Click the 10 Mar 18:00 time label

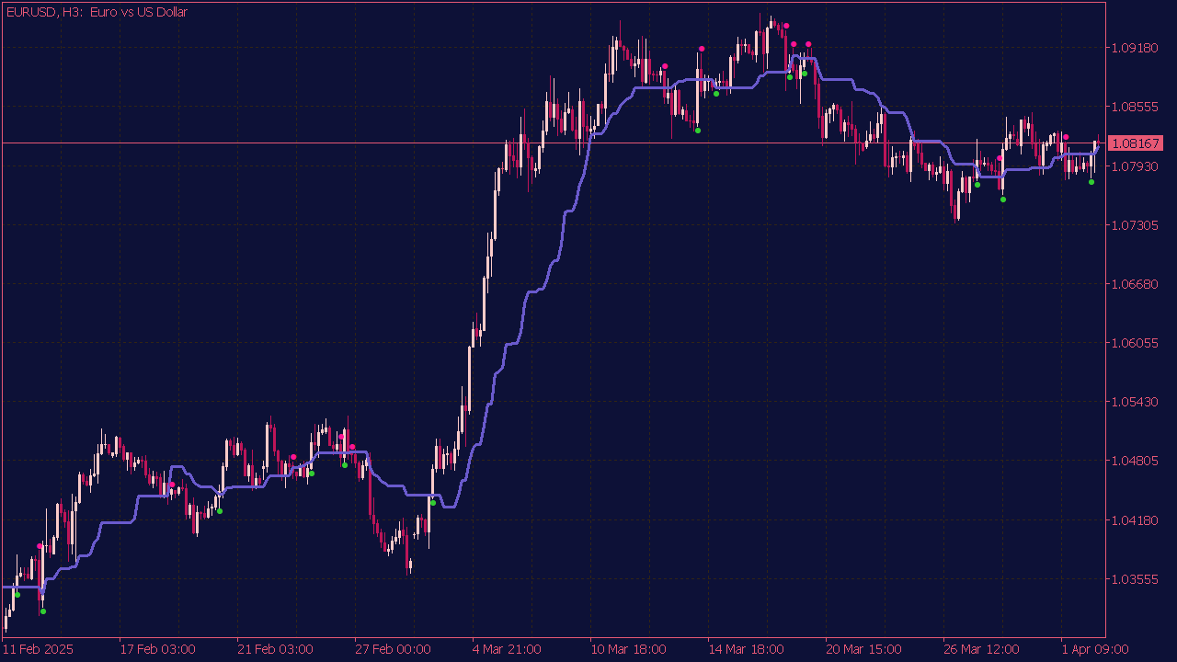(x=629, y=649)
